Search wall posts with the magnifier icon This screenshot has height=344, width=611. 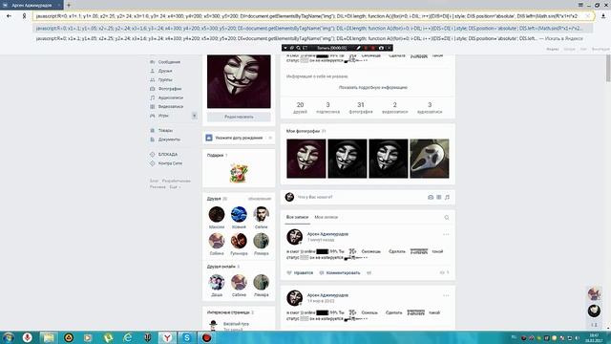pyautogui.click(x=447, y=218)
